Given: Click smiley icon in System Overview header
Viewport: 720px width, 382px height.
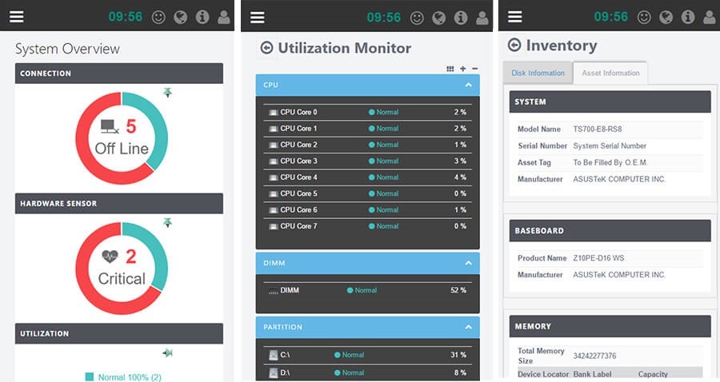Looking at the screenshot, I should click(x=158, y=18).
